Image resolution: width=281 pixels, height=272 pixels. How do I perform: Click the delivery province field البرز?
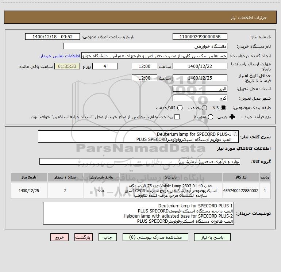(200, 89)
